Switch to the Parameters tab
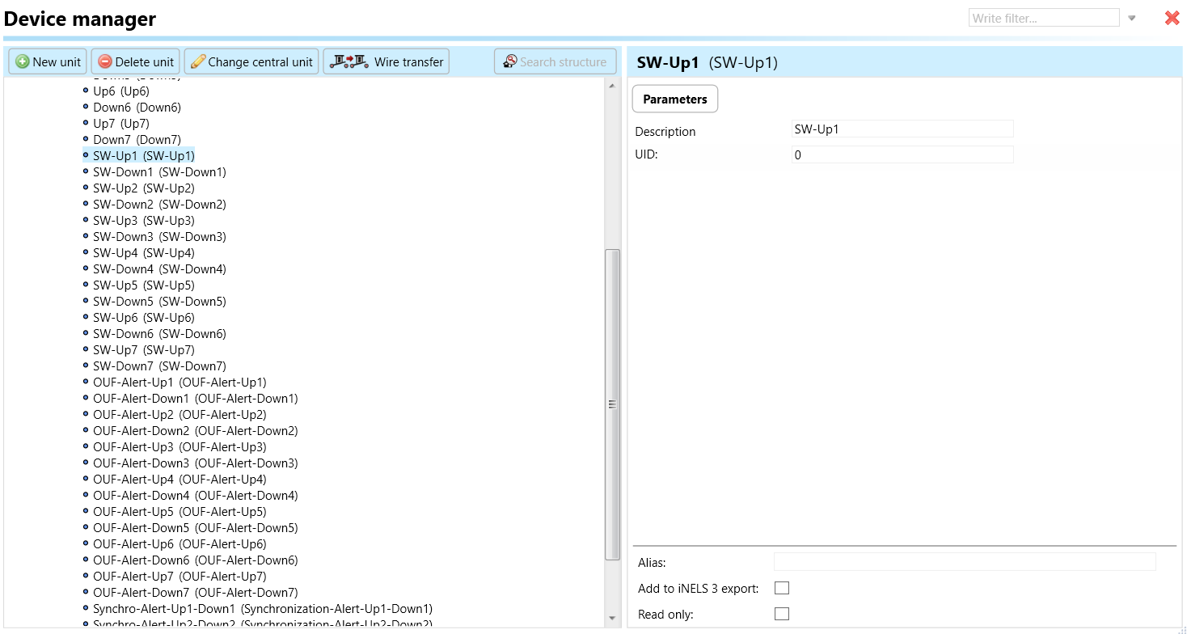This screenshot has height=634, width=1187. (x=674, y=99)
